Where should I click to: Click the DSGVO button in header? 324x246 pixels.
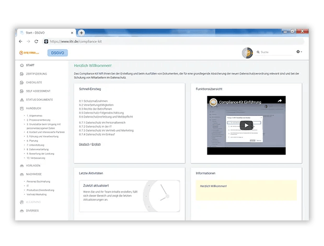57,53
